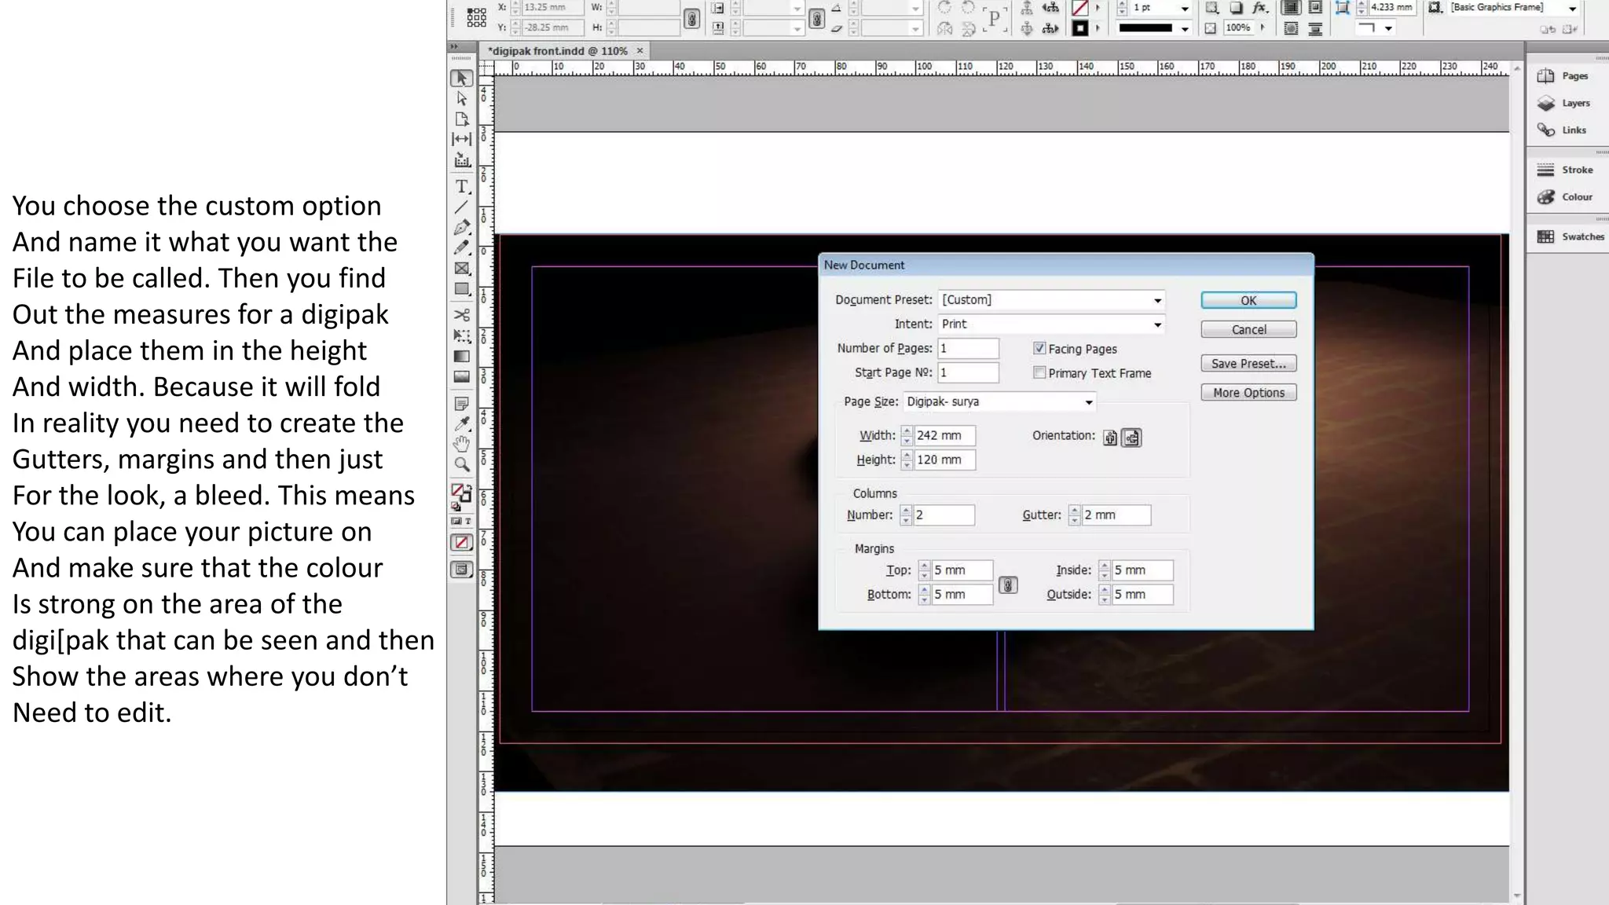This screenshot has width=1609, height=905.
Task: Open the stroke style dropdown
Action: pos(1185,28)
